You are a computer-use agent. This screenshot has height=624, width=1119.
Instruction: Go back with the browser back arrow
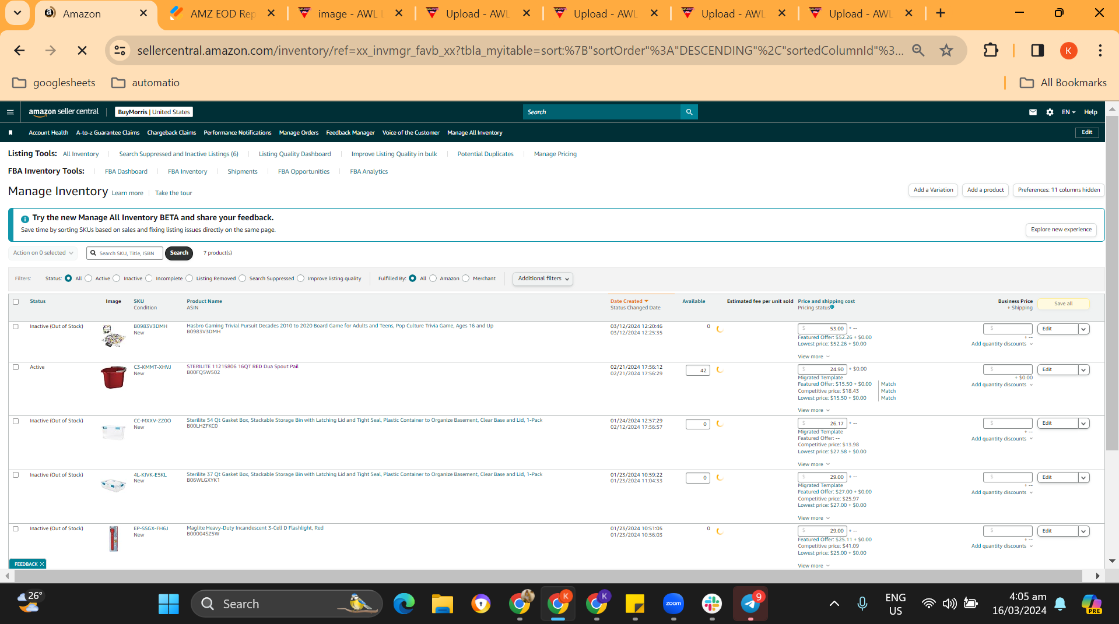tap(19, 51)
